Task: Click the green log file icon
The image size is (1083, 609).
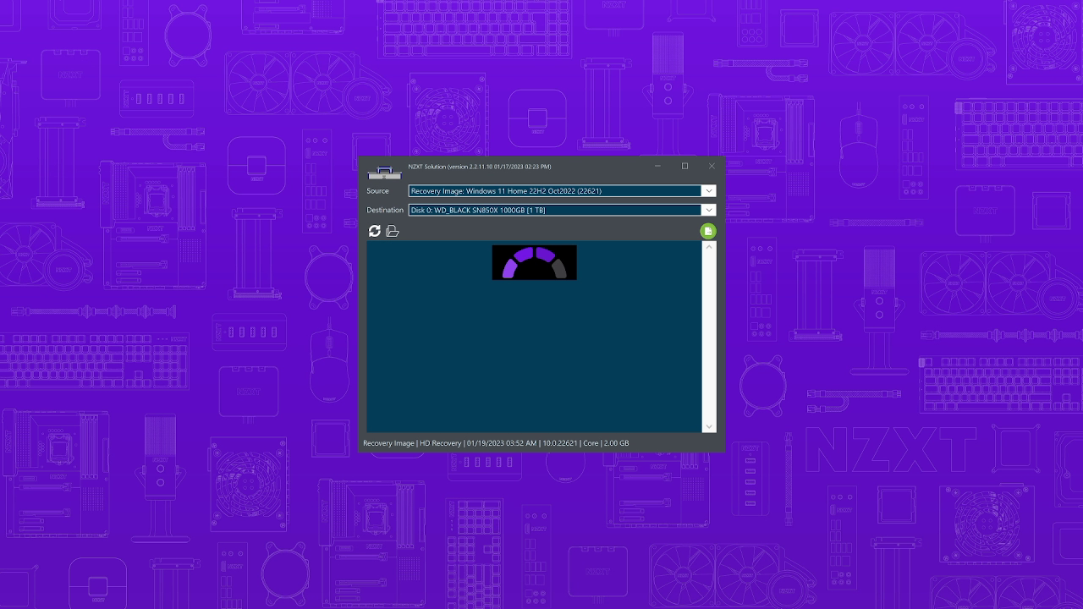Action: pos(708,230)
